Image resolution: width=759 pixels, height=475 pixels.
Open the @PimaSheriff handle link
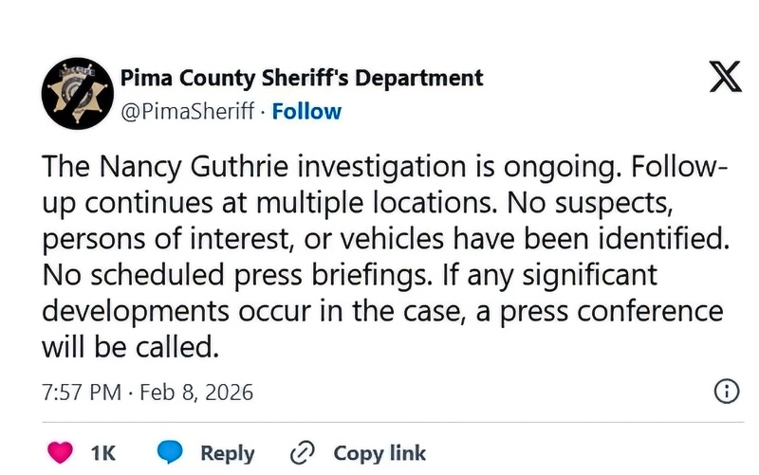(x=189, y=112)
